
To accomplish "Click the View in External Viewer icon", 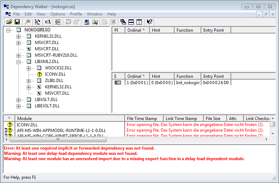I will (68, 22).
